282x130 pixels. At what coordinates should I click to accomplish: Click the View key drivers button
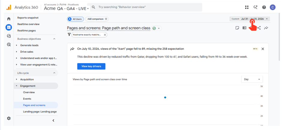point(91,66)
